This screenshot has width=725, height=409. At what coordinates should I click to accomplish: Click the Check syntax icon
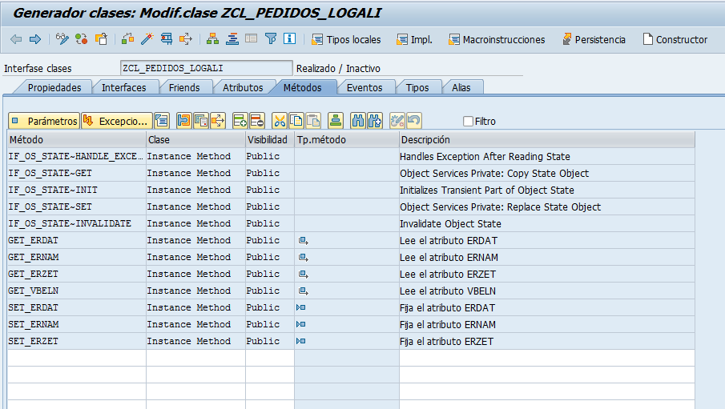point(127,39)
